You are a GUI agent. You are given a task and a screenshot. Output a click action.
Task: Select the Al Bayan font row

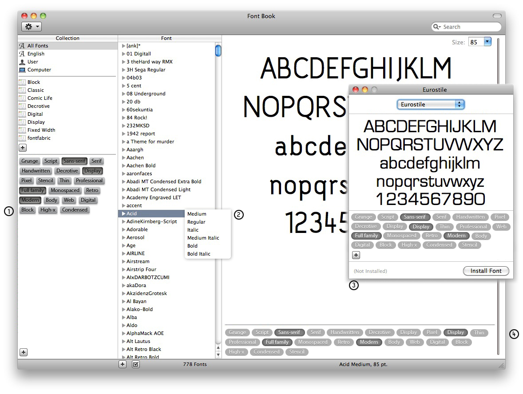pos(167,301)
